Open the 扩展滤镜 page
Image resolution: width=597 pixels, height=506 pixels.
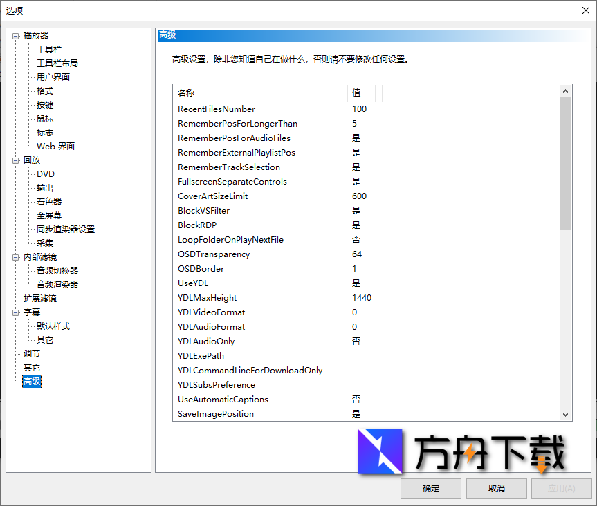(39, 299)
